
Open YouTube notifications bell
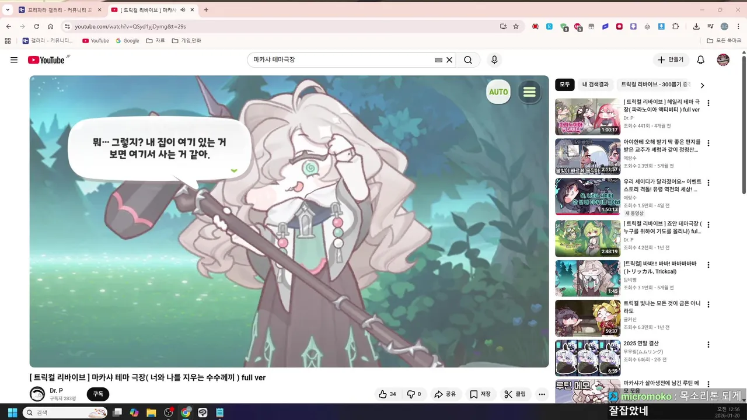[701, 60]
